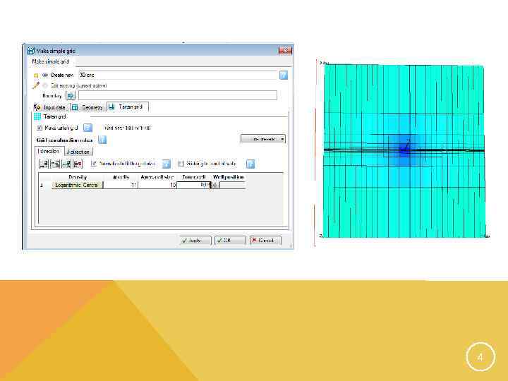
Task: Select the Create new radio button
Action: [45, 75]
